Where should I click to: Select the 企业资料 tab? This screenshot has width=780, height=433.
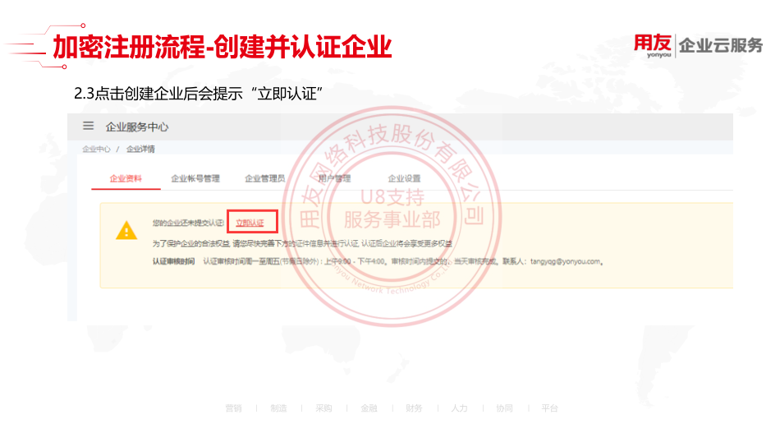coord(126,178)
